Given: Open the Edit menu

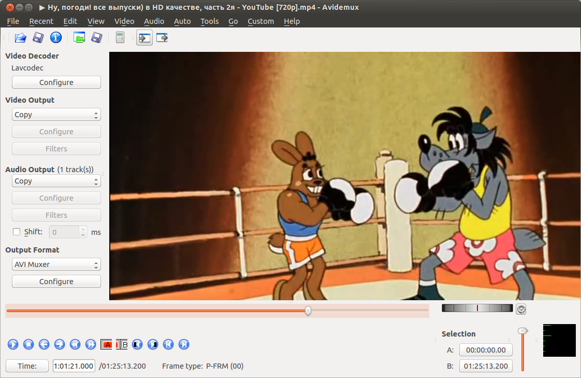Looking at the screenshot, I should point(70,21).
